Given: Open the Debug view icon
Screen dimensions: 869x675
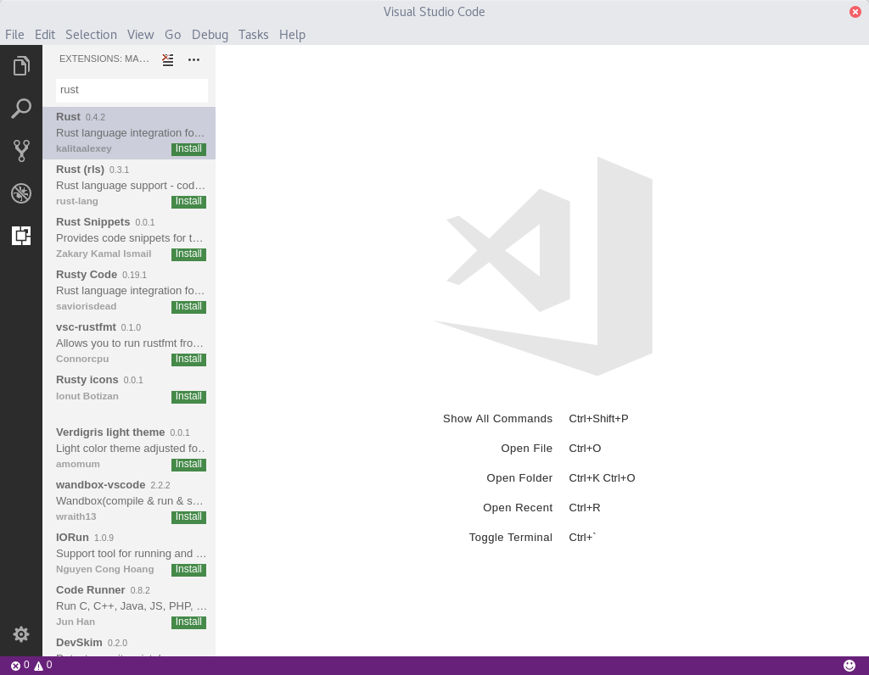Looking at the screenshot, I should pos(21,193).
